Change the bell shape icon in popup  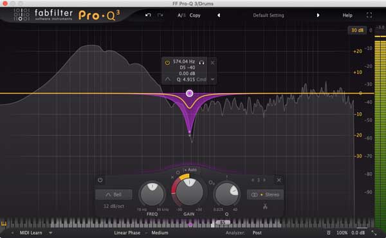pyautogui.click(x=167, y=80)
